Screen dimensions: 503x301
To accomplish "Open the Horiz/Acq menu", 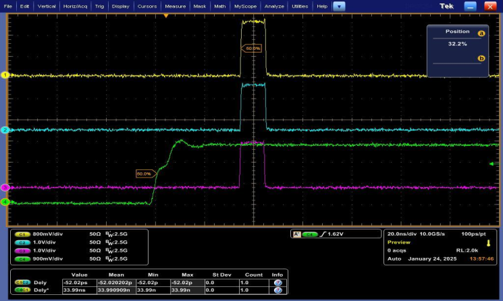I will pos(76,5).
